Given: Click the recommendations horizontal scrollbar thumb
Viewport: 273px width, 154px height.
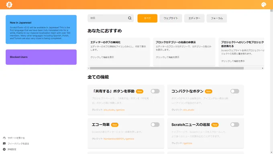Looking at the screenshot, I should pos(167,68).
